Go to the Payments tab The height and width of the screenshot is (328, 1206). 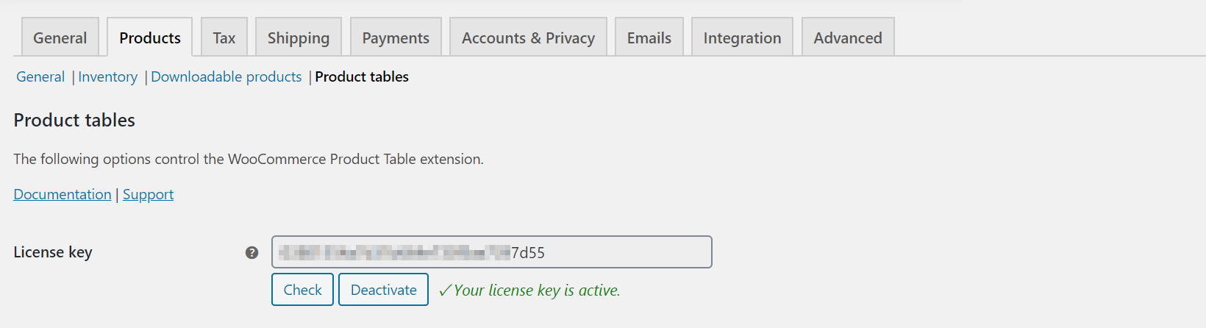point(396,38)
